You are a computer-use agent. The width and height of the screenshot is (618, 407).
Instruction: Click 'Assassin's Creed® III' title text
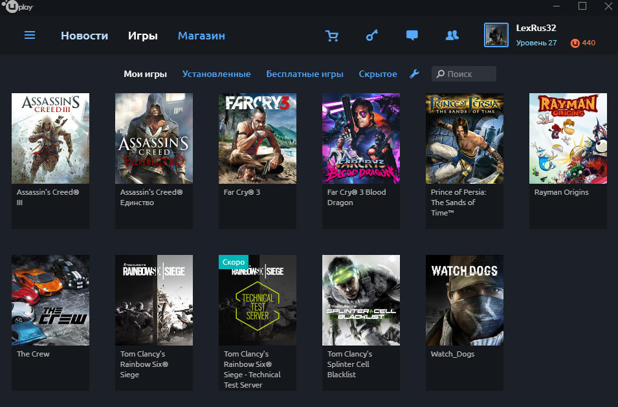[x=48, y=197]
